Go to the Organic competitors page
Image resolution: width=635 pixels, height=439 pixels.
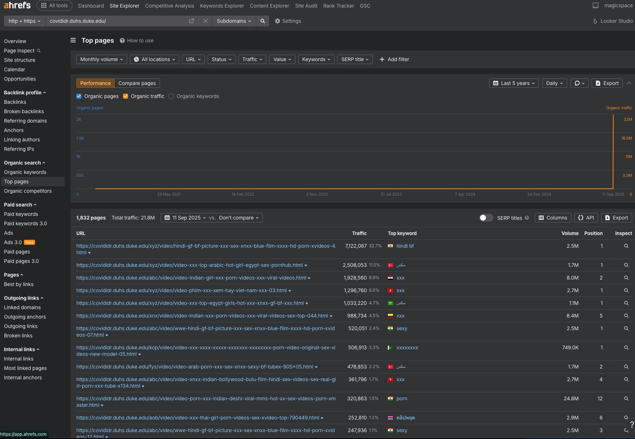point(28,191)
